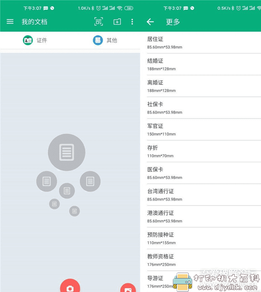The height and width of the screenshot is (292, 261).
Task: Switch to the 其他 tab
Action: pos(105,40)
